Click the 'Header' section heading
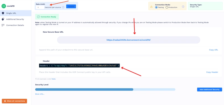The image size is (224, 105). (46, 61)
